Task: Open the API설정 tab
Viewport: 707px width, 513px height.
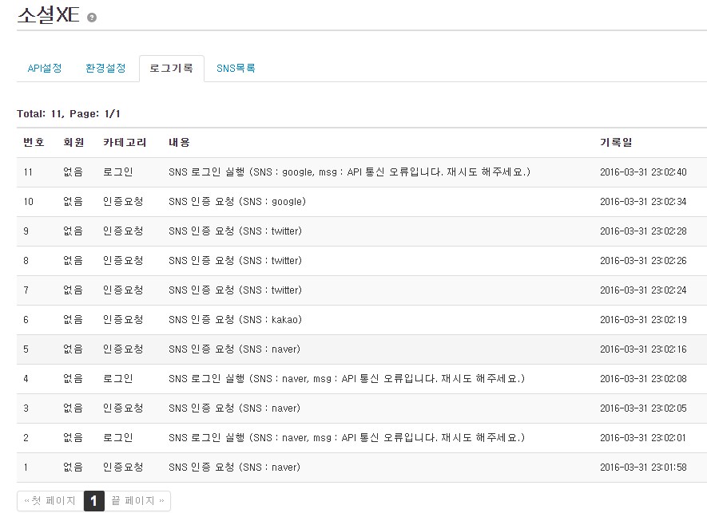Action: point(45,69)
